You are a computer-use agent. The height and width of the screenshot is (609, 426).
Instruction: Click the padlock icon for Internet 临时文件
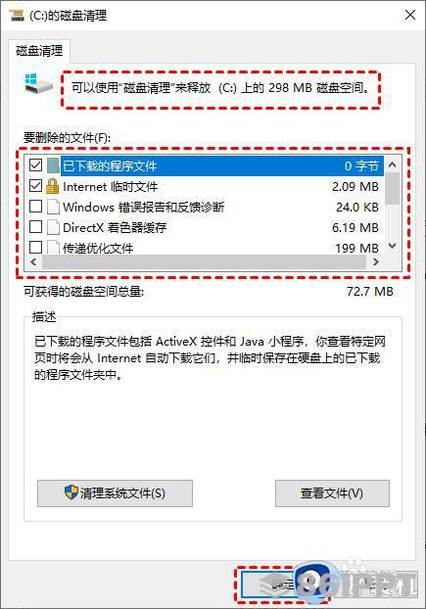[x=52, y=186]
